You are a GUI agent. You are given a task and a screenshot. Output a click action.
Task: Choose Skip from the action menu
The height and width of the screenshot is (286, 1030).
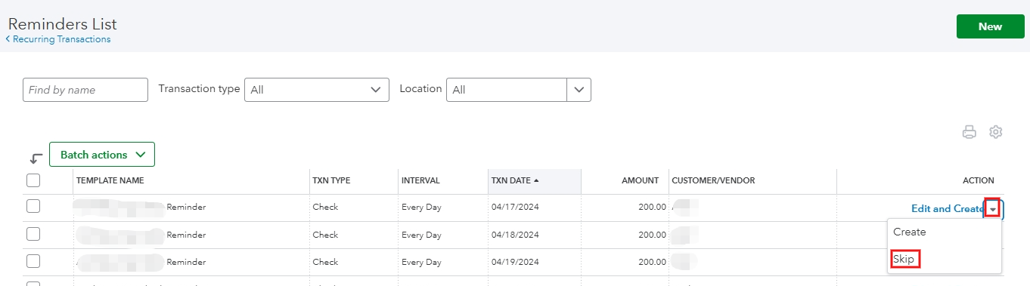point(904,259)
